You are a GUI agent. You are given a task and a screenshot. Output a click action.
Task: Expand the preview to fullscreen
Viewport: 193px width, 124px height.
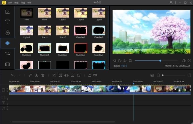pyautogui.click(x=189, y=61)
